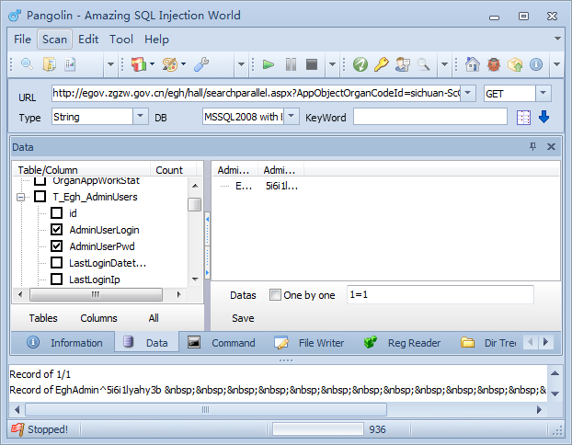Pin the Data panel
The height and width of the screenshot is (445, 572).
click(x=533, y=146)
